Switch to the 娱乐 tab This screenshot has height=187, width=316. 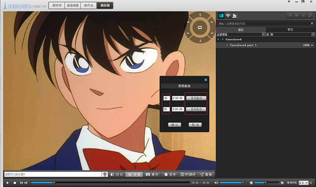pyautogui.click(x=241, y=30)
